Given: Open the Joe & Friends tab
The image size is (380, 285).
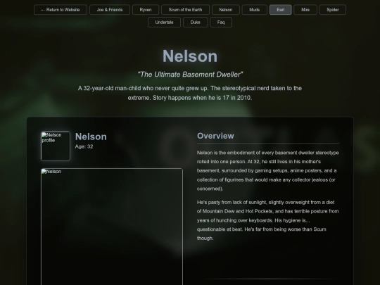Looking at the screenshot, I should [x=110, y=10].
